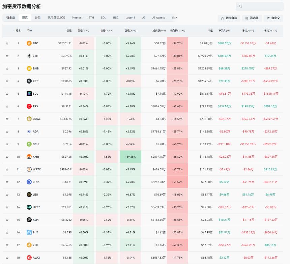Viewport: 290px width, 264px height.
Task: Click the 显示自选 button
Action: click(x=229, y=18)
